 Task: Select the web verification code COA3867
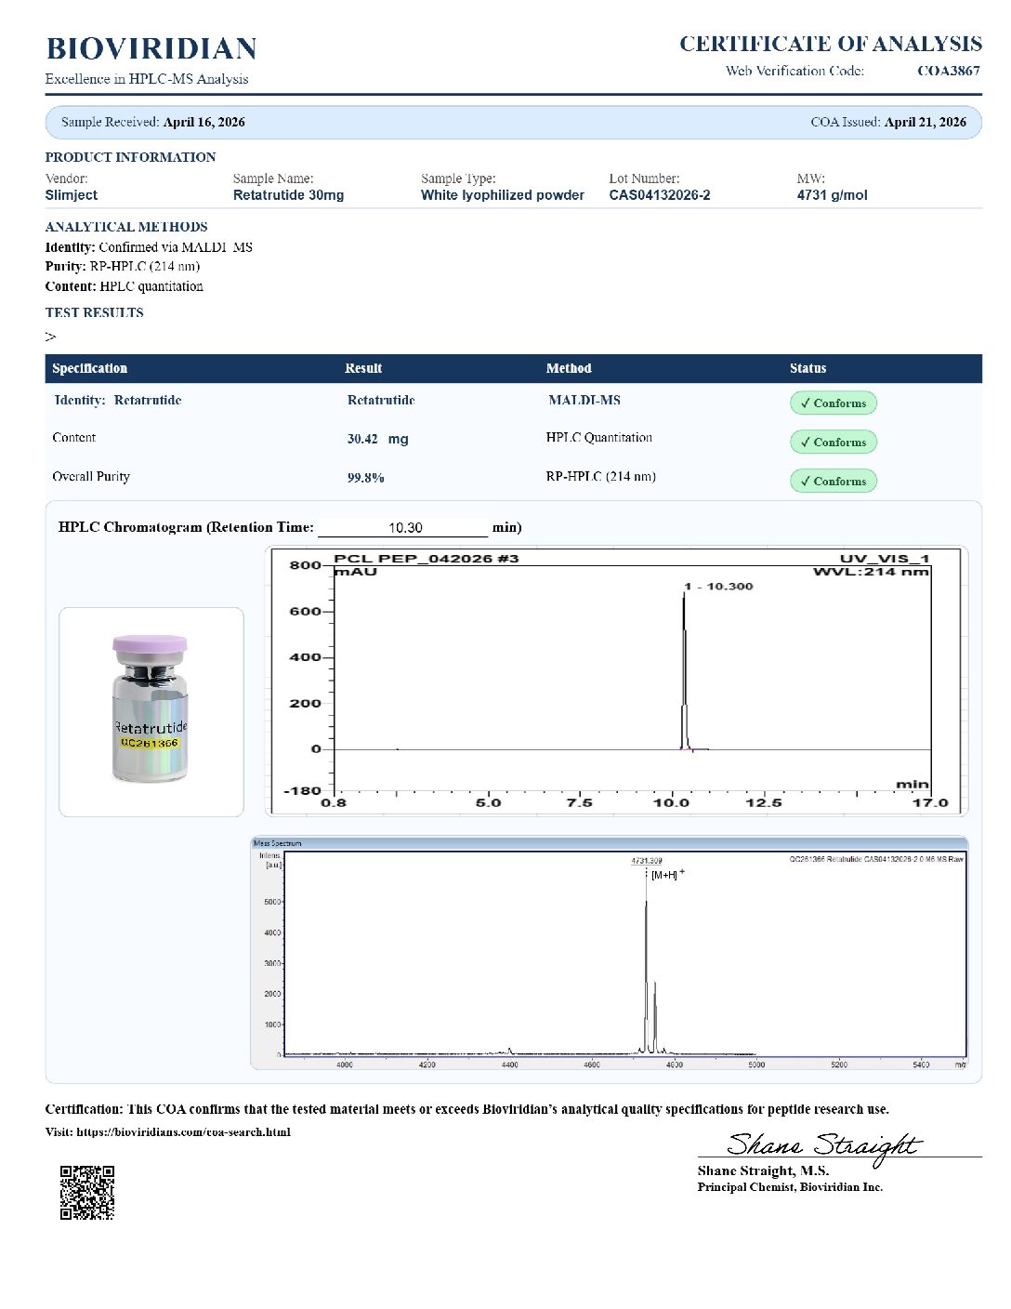click(948, 71)
